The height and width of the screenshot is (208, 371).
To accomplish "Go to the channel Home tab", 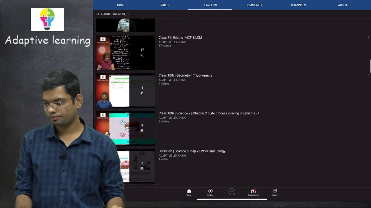I will click(x=121, y=5).
